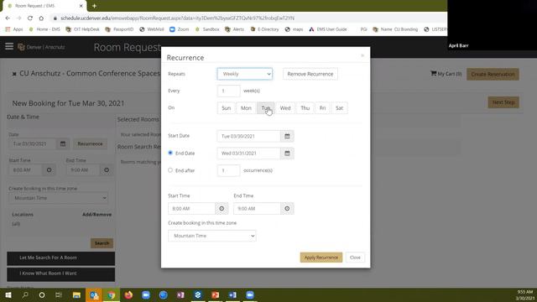Toggle Sun recurrence day

226,108
